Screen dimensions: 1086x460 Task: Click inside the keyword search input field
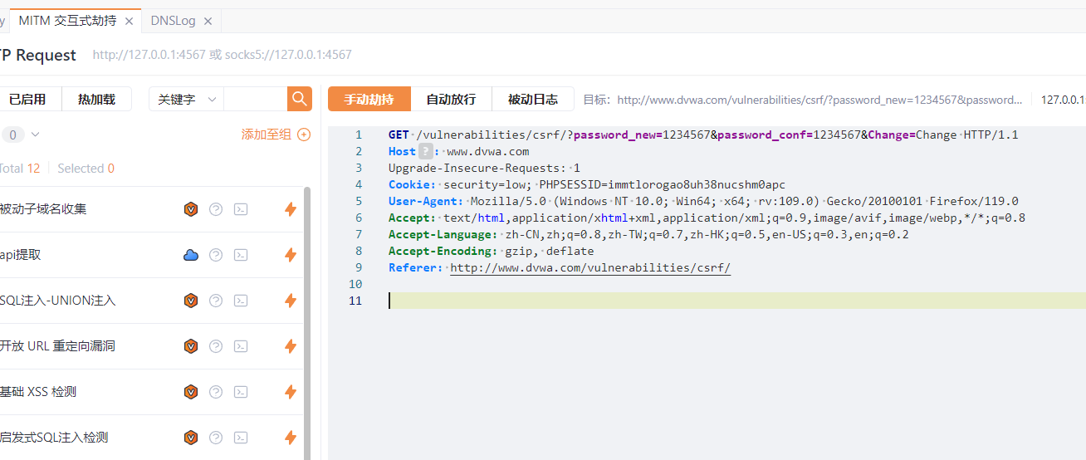(x=255, y=99)
